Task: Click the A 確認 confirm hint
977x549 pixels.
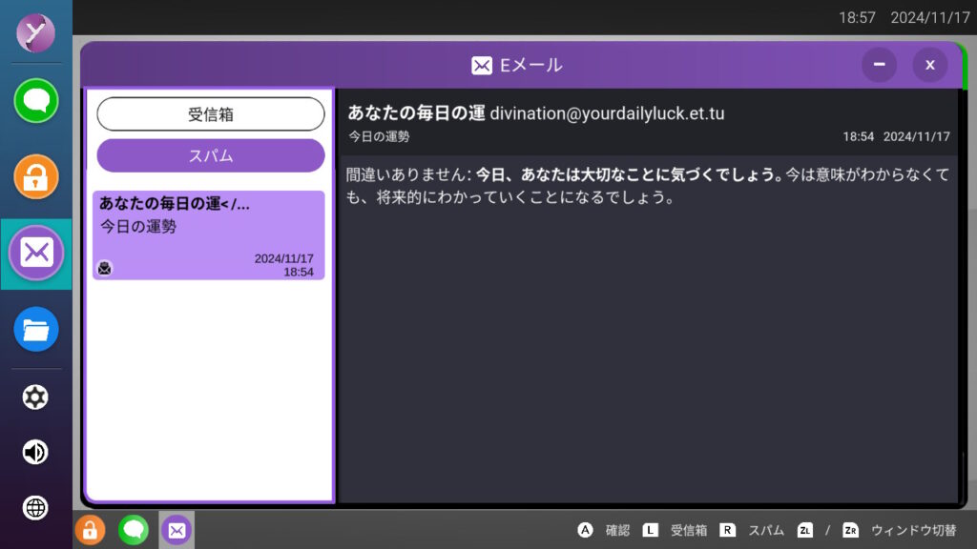Action: pyautogui.click(x=604, y=530)
